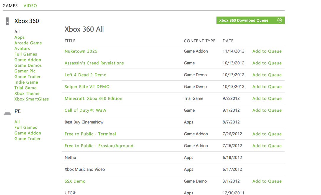321x195 pixels.
Task: Show Xbox 360 Avatars category
Action: coord(22,49)
